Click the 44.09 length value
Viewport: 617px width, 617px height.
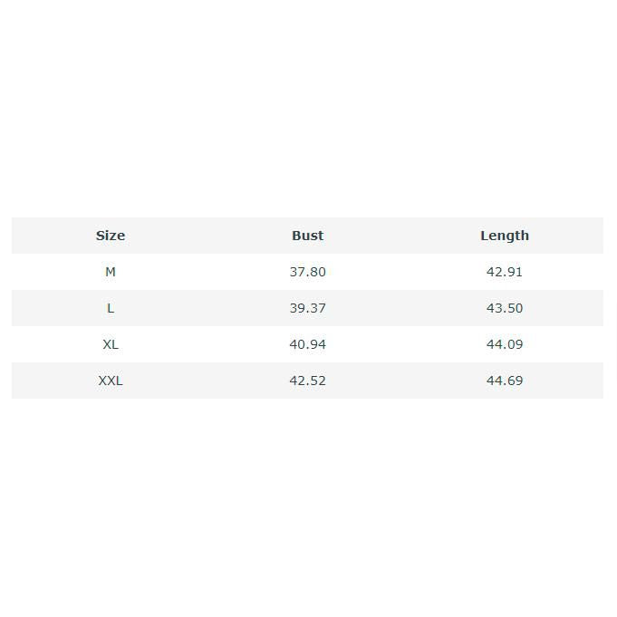click(504, 344)
